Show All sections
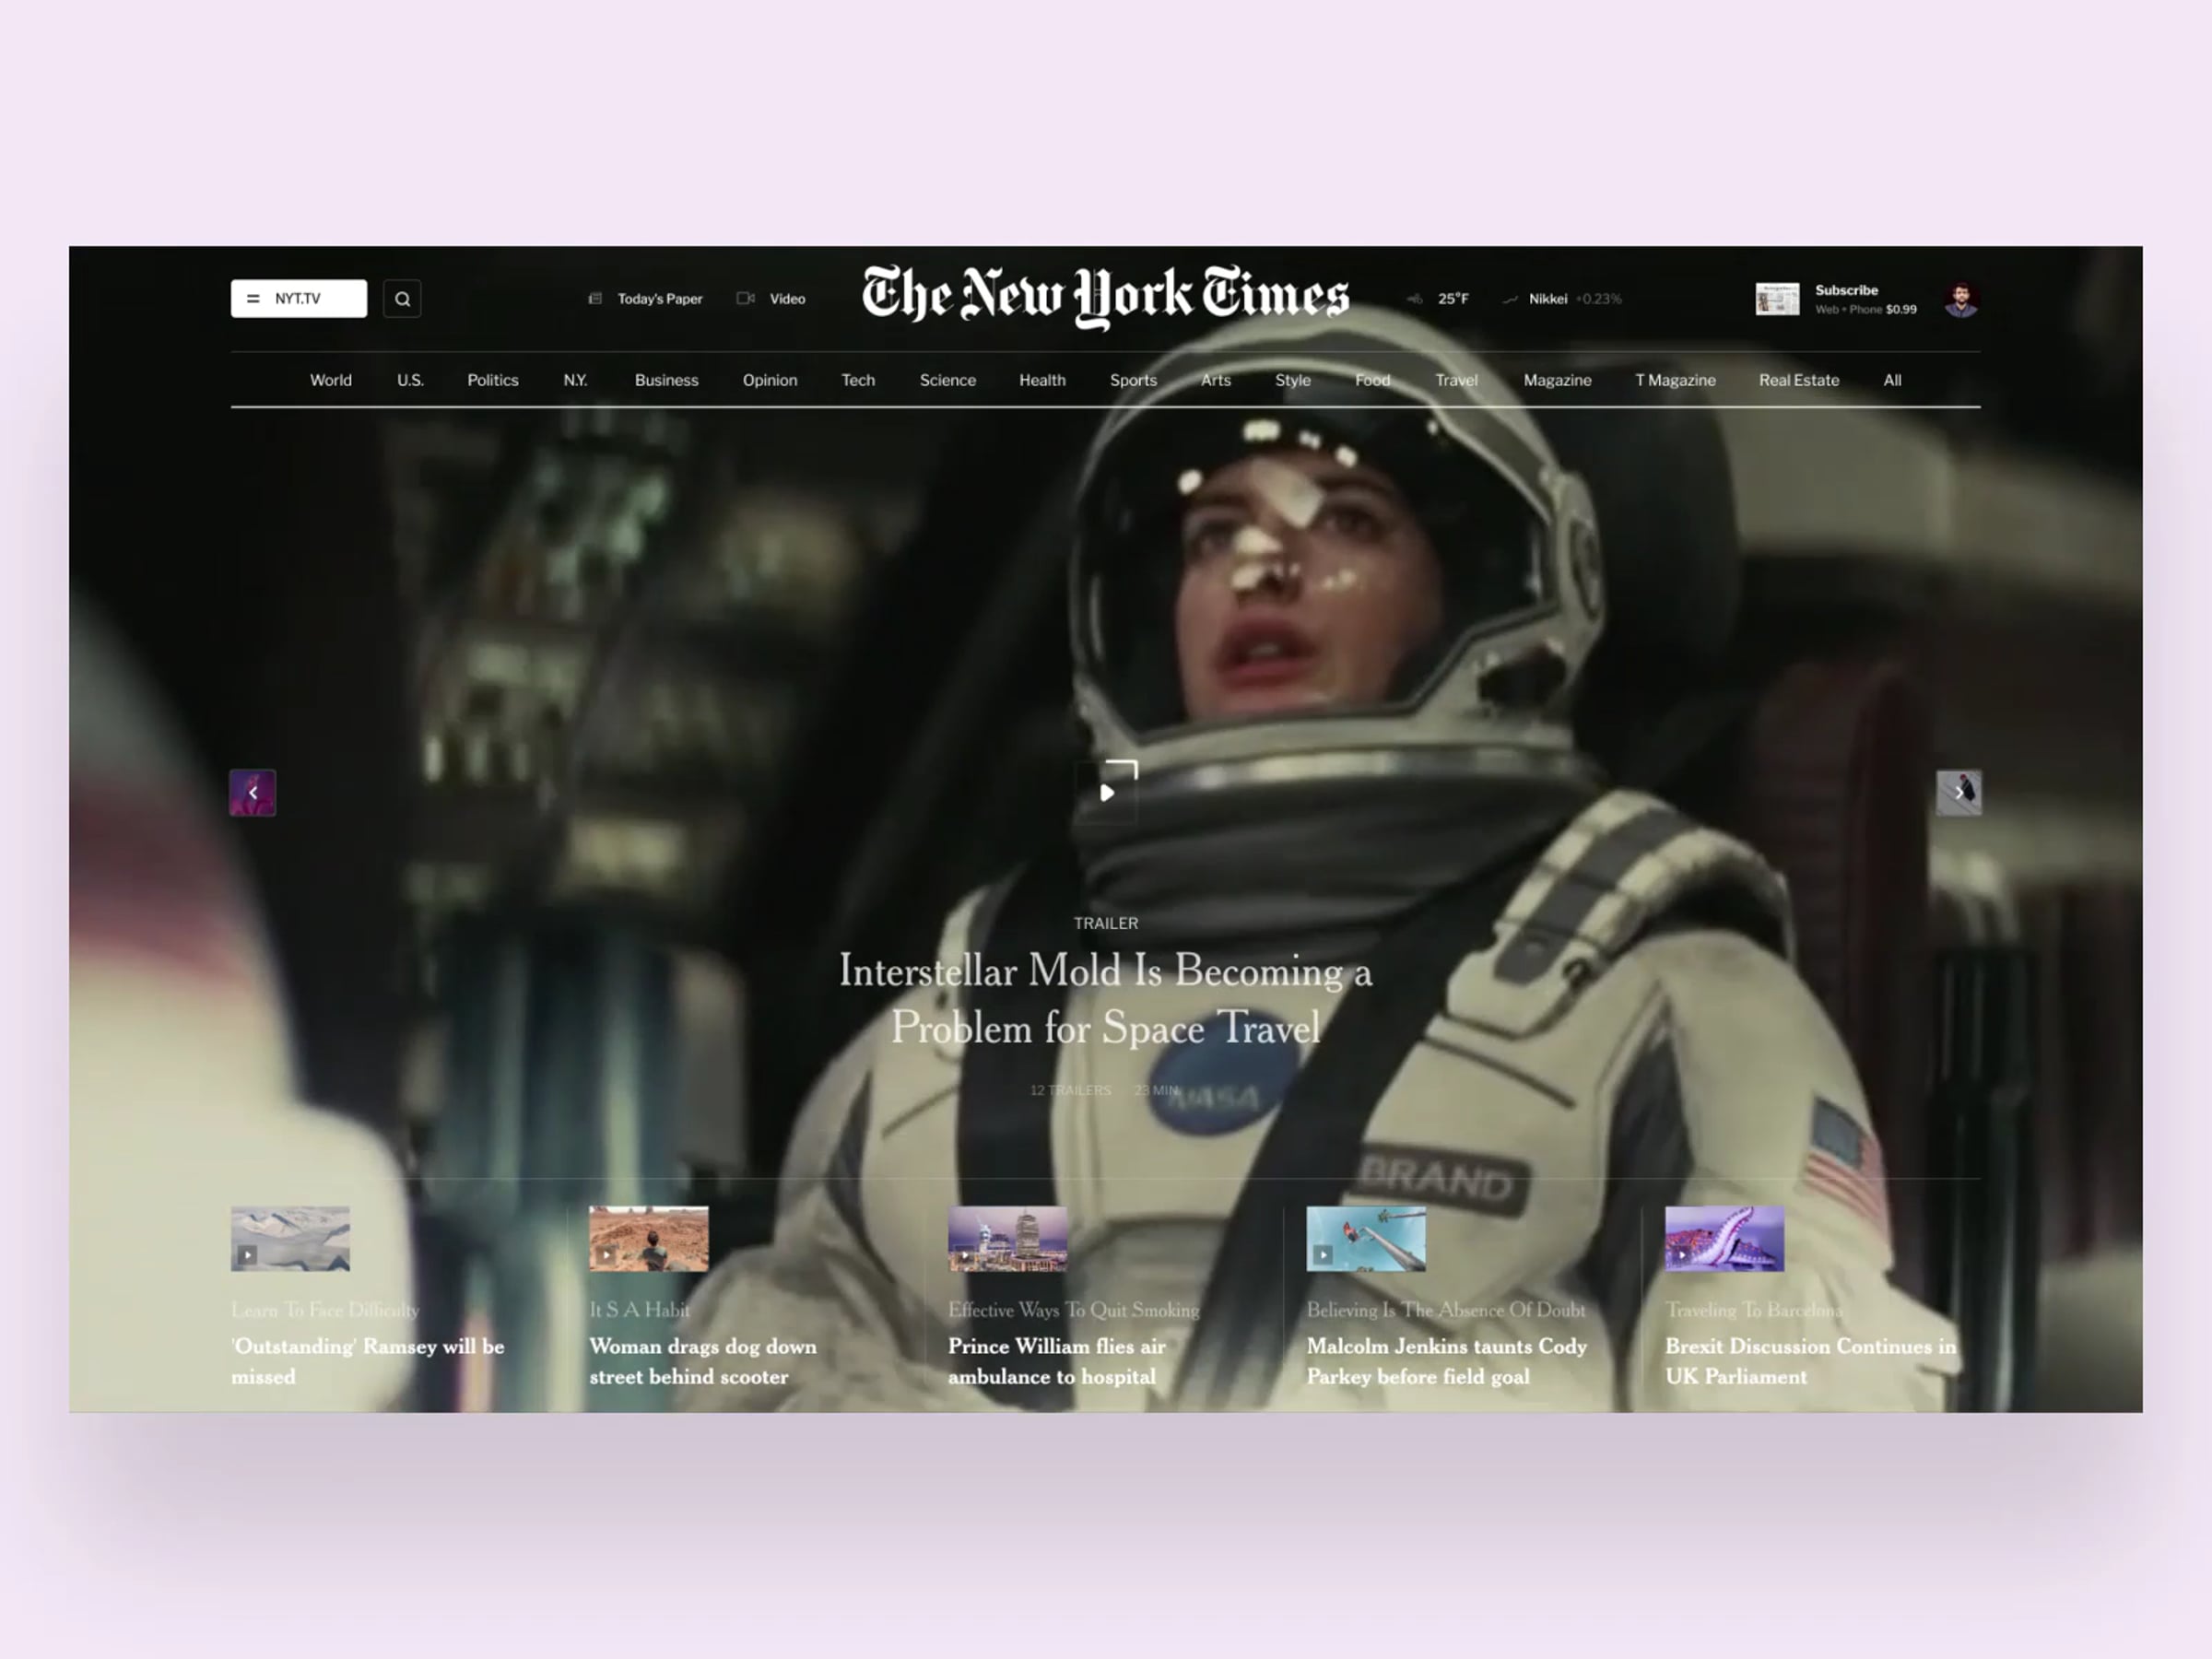Screen dimensions: 2212x1659 [1892, 380]
